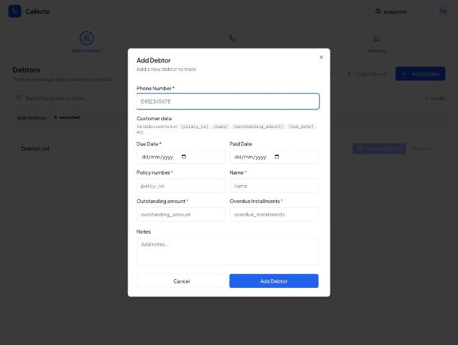Click the Name input field

pos(274,186)
